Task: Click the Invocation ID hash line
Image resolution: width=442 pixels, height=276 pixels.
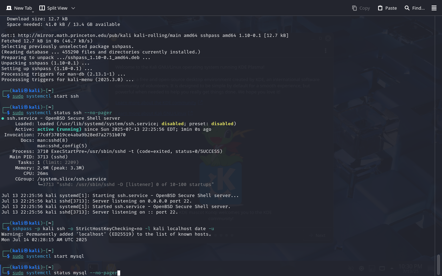Action: (65, 135)
